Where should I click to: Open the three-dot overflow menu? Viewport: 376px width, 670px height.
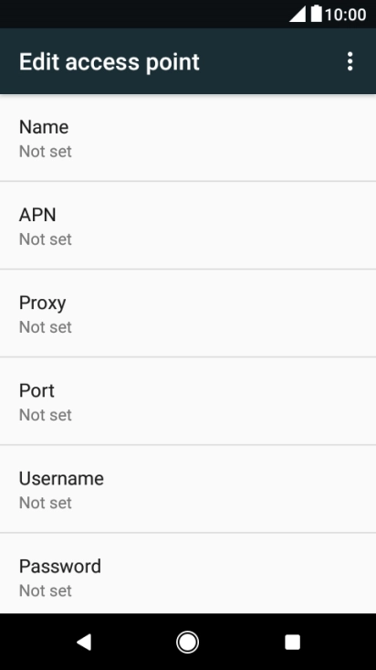coord(350,61)
